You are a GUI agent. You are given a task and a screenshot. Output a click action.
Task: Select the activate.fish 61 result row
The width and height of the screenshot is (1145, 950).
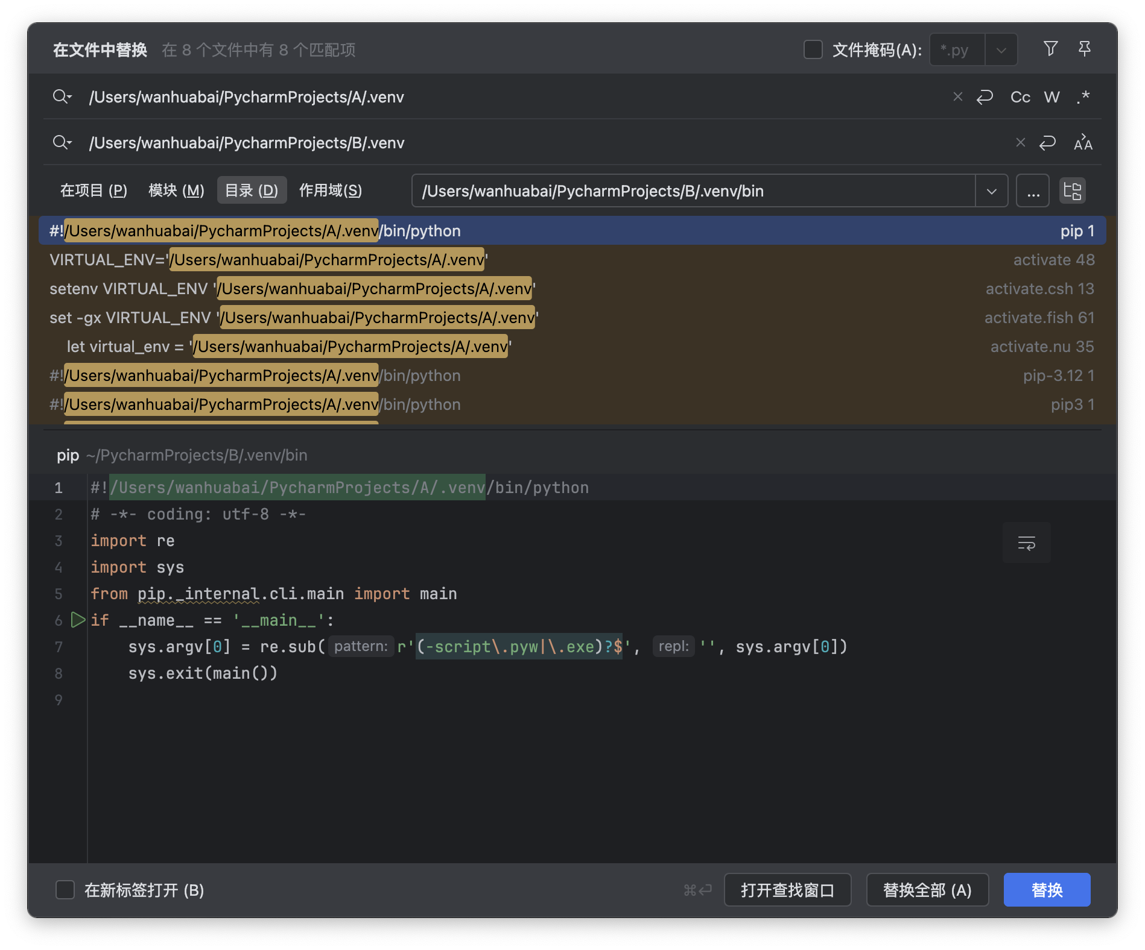[571, 318]
